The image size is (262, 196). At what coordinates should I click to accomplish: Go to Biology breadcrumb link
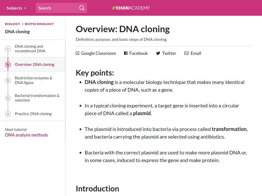12,24
